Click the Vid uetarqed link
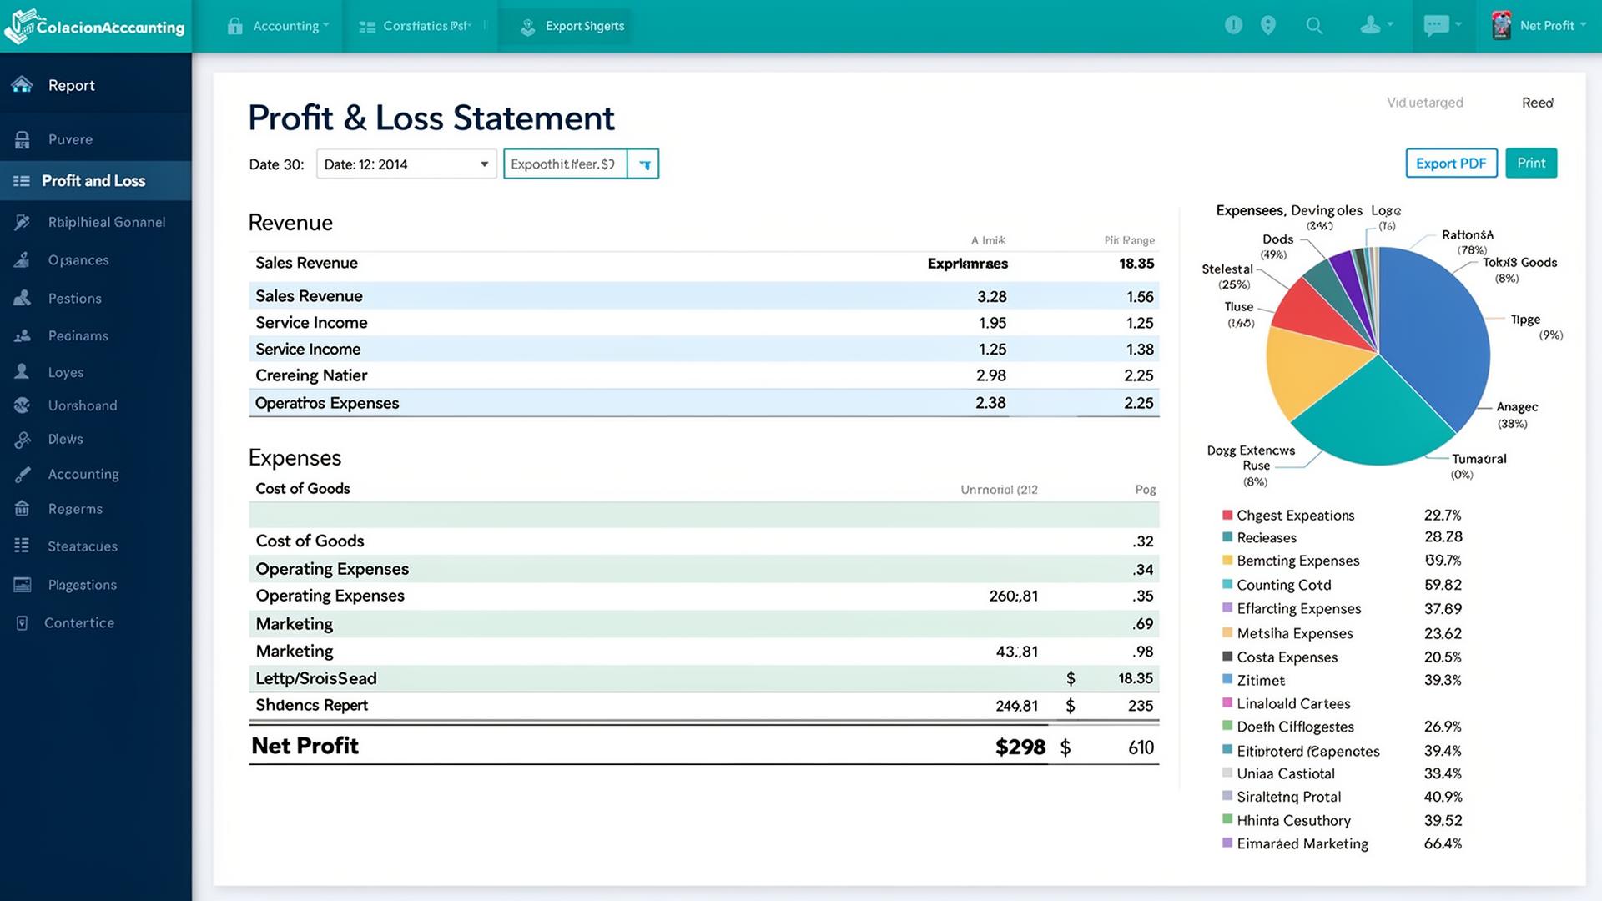Screen dimensions: 1602x901 tap(1425, 103)
